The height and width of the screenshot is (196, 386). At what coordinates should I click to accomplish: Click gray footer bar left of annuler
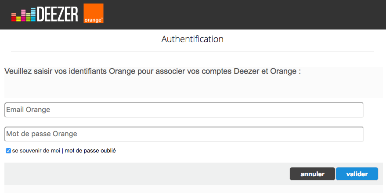pos(145,174)
